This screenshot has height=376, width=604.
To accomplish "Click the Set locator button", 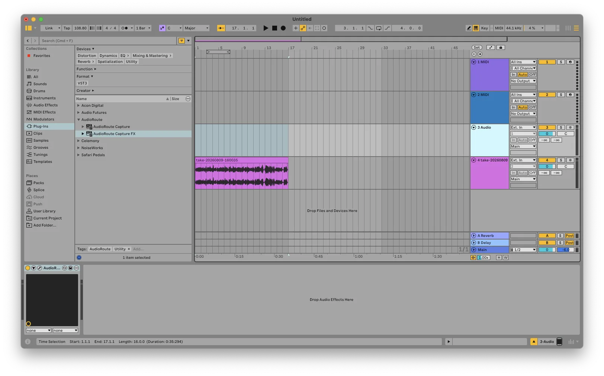I will click(477, 47).
